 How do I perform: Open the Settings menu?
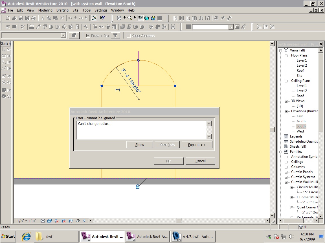(101, 10)
